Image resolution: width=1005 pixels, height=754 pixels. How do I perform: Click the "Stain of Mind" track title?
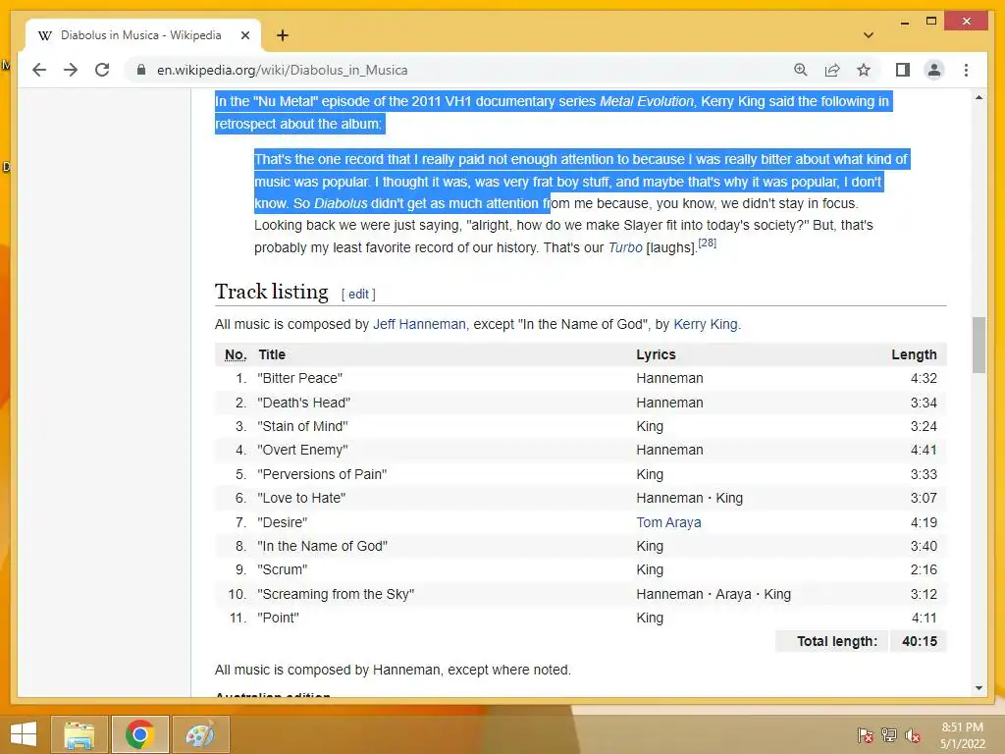[302, 426]
